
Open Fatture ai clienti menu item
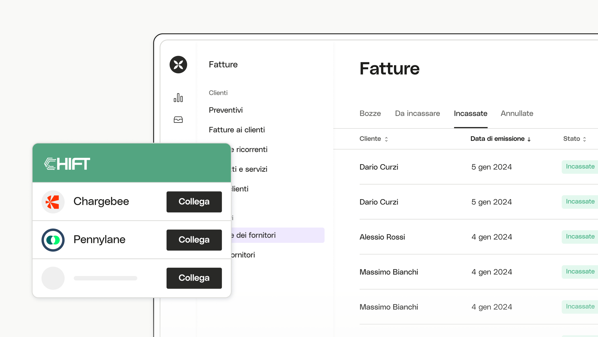pos(237,130)
